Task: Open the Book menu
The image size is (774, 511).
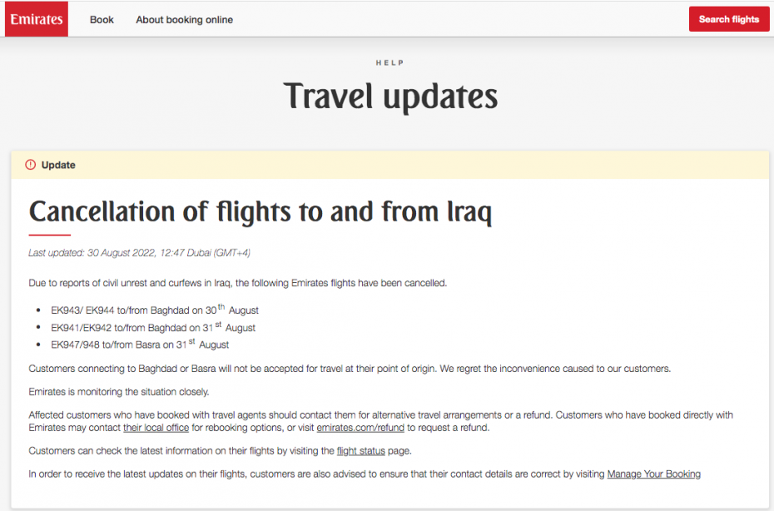Action: pos(102,19)
